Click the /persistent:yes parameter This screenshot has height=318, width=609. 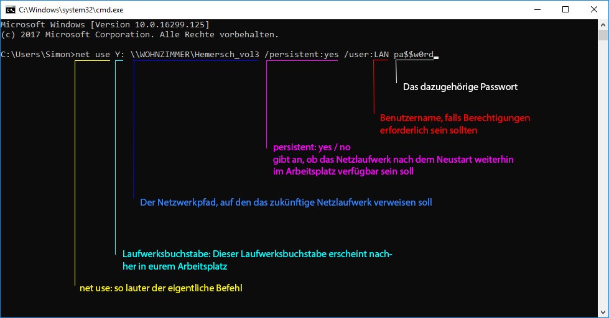coord(302,55)
